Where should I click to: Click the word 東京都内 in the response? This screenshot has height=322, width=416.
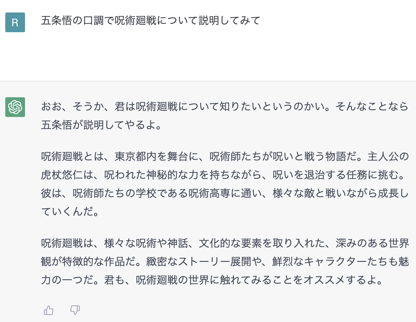[136, 156]
